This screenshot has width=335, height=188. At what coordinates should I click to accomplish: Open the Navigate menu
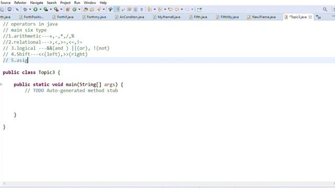[37, 3]
